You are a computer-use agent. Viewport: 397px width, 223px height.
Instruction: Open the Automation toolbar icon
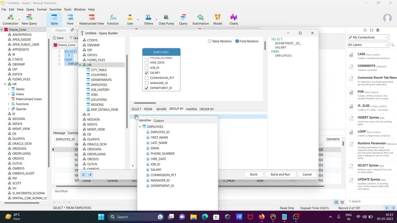coord(201,20)
